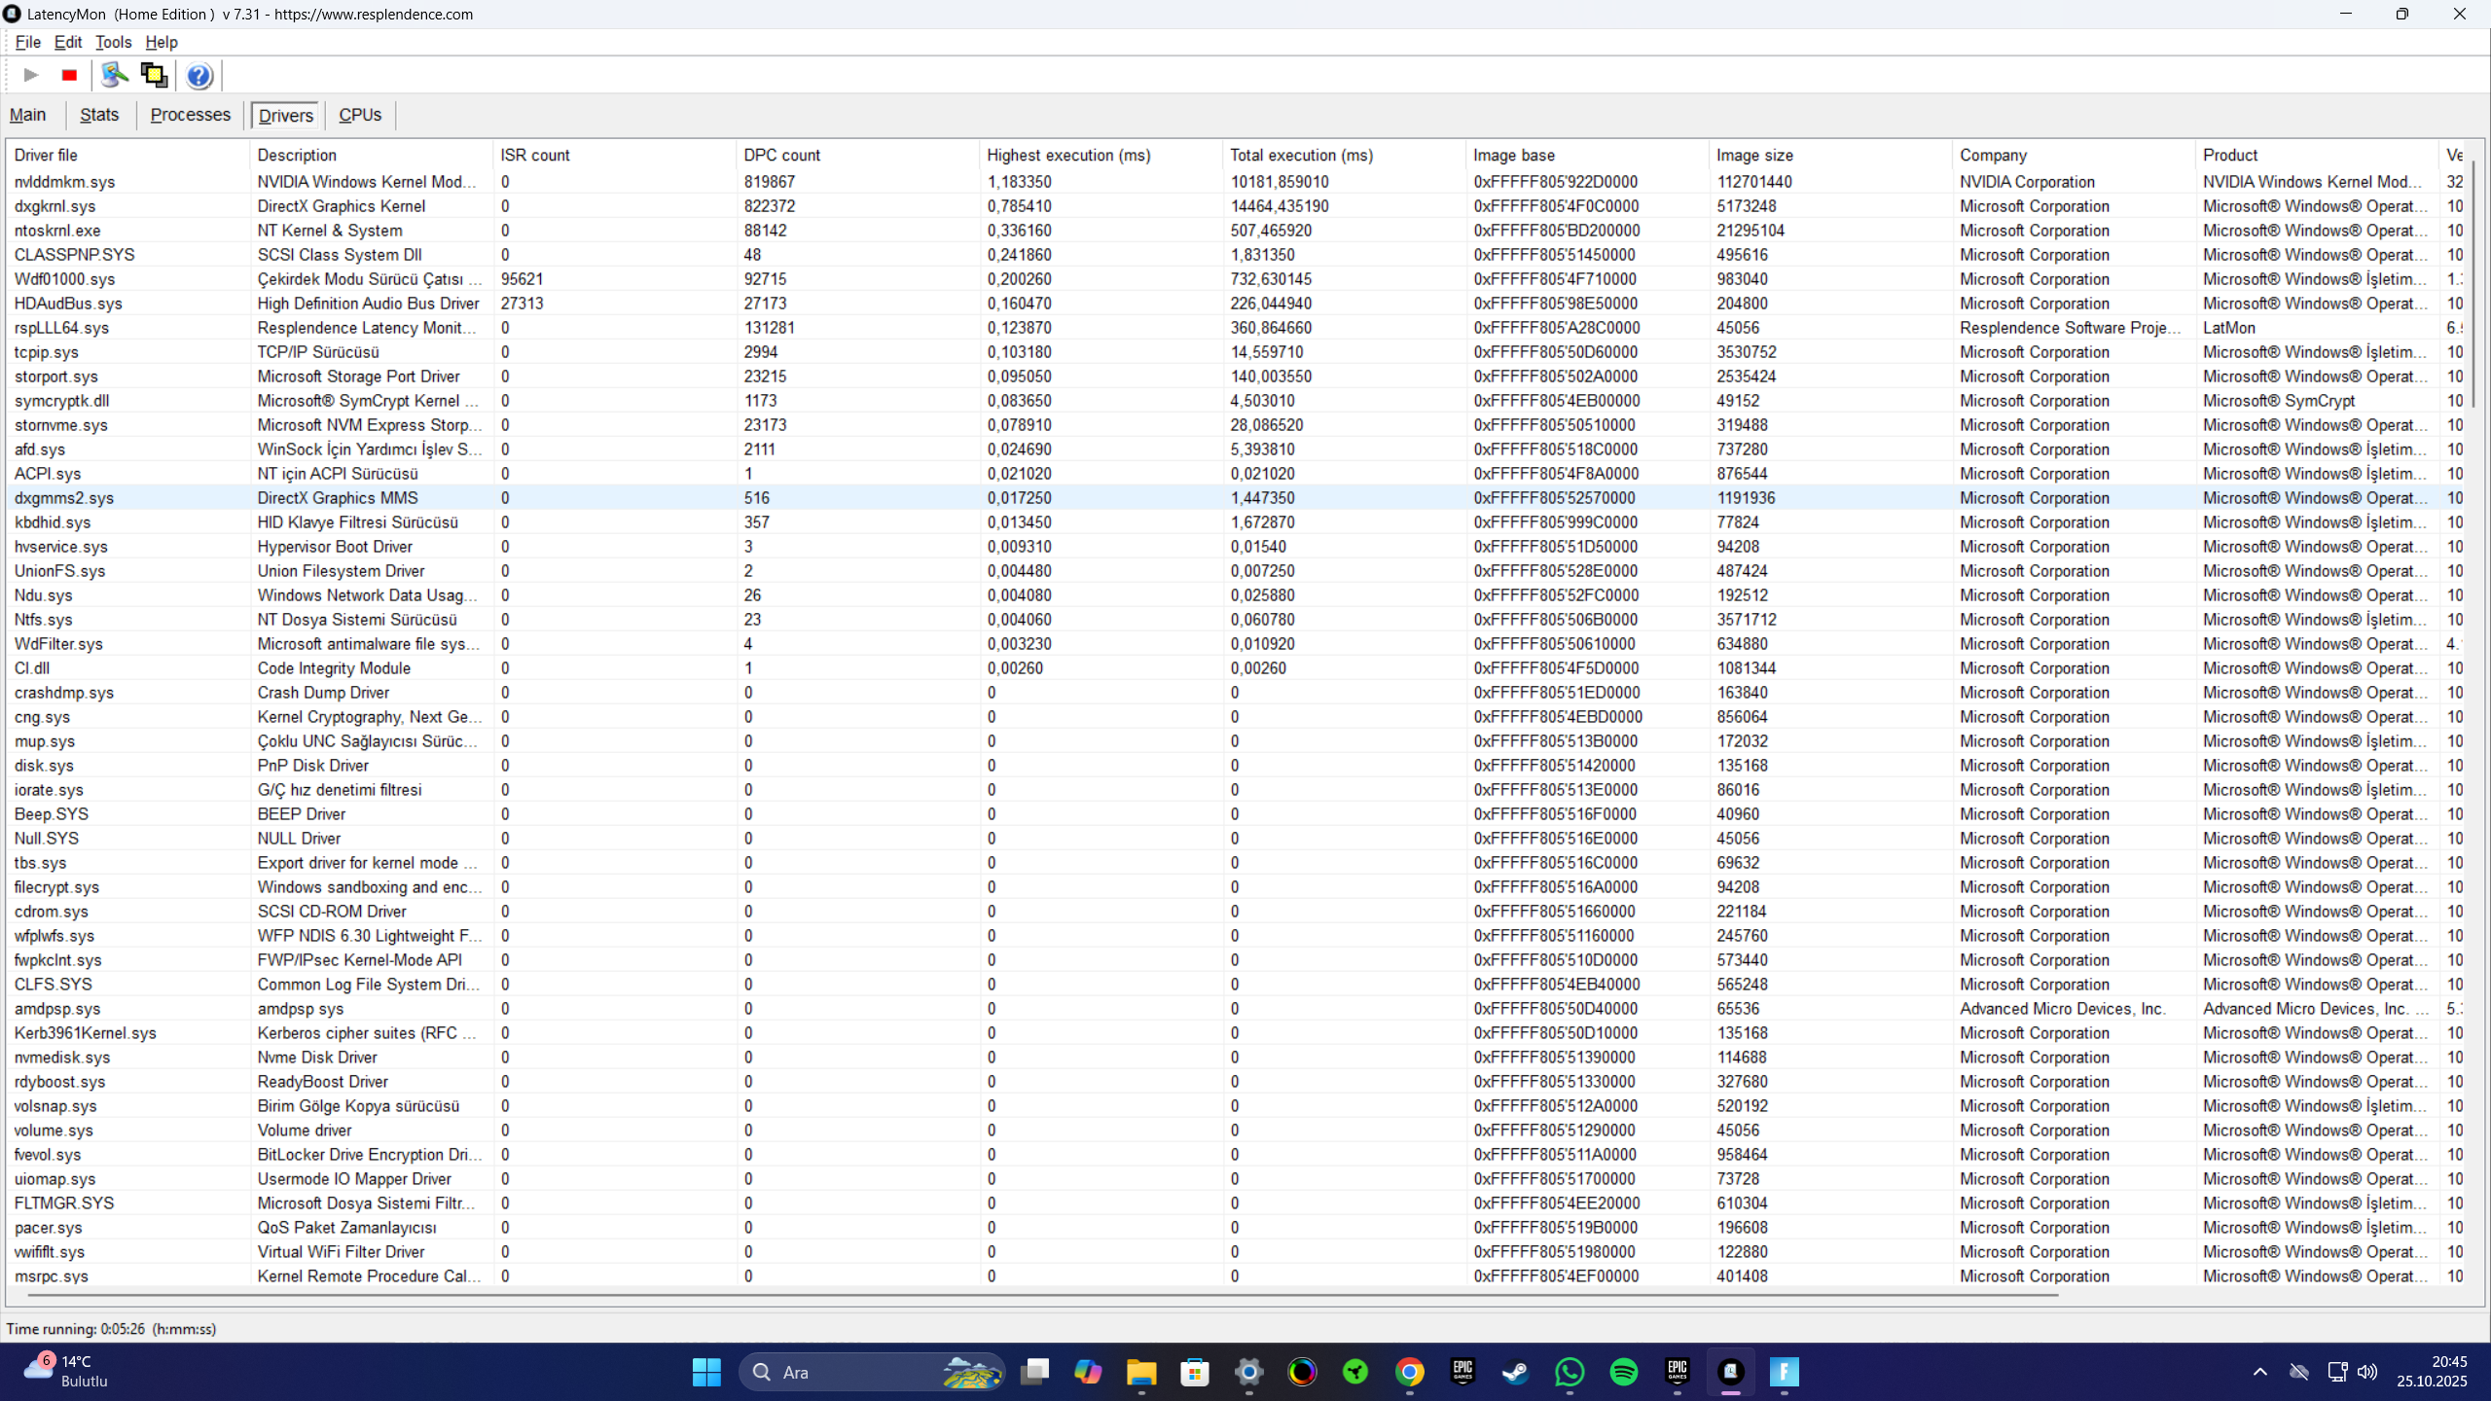Click the overlapping yellow squares toolbar icon
Image resolution: width=2491 pixels, height=1401 pixels.
pyautogui.click(x=154, y=75)
